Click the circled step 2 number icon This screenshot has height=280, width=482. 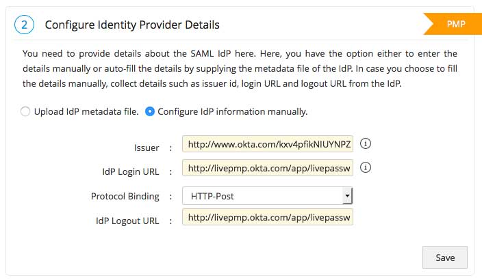point(23,25)
